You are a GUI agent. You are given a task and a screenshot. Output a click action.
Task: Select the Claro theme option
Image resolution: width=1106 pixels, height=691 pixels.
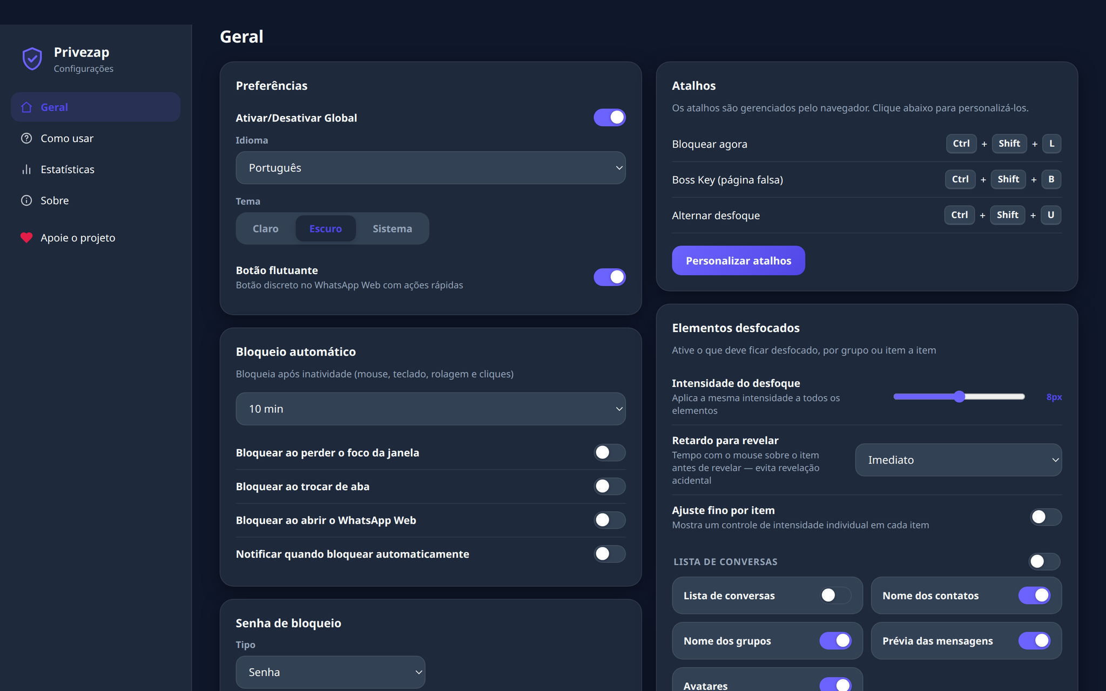click(266, 228)
